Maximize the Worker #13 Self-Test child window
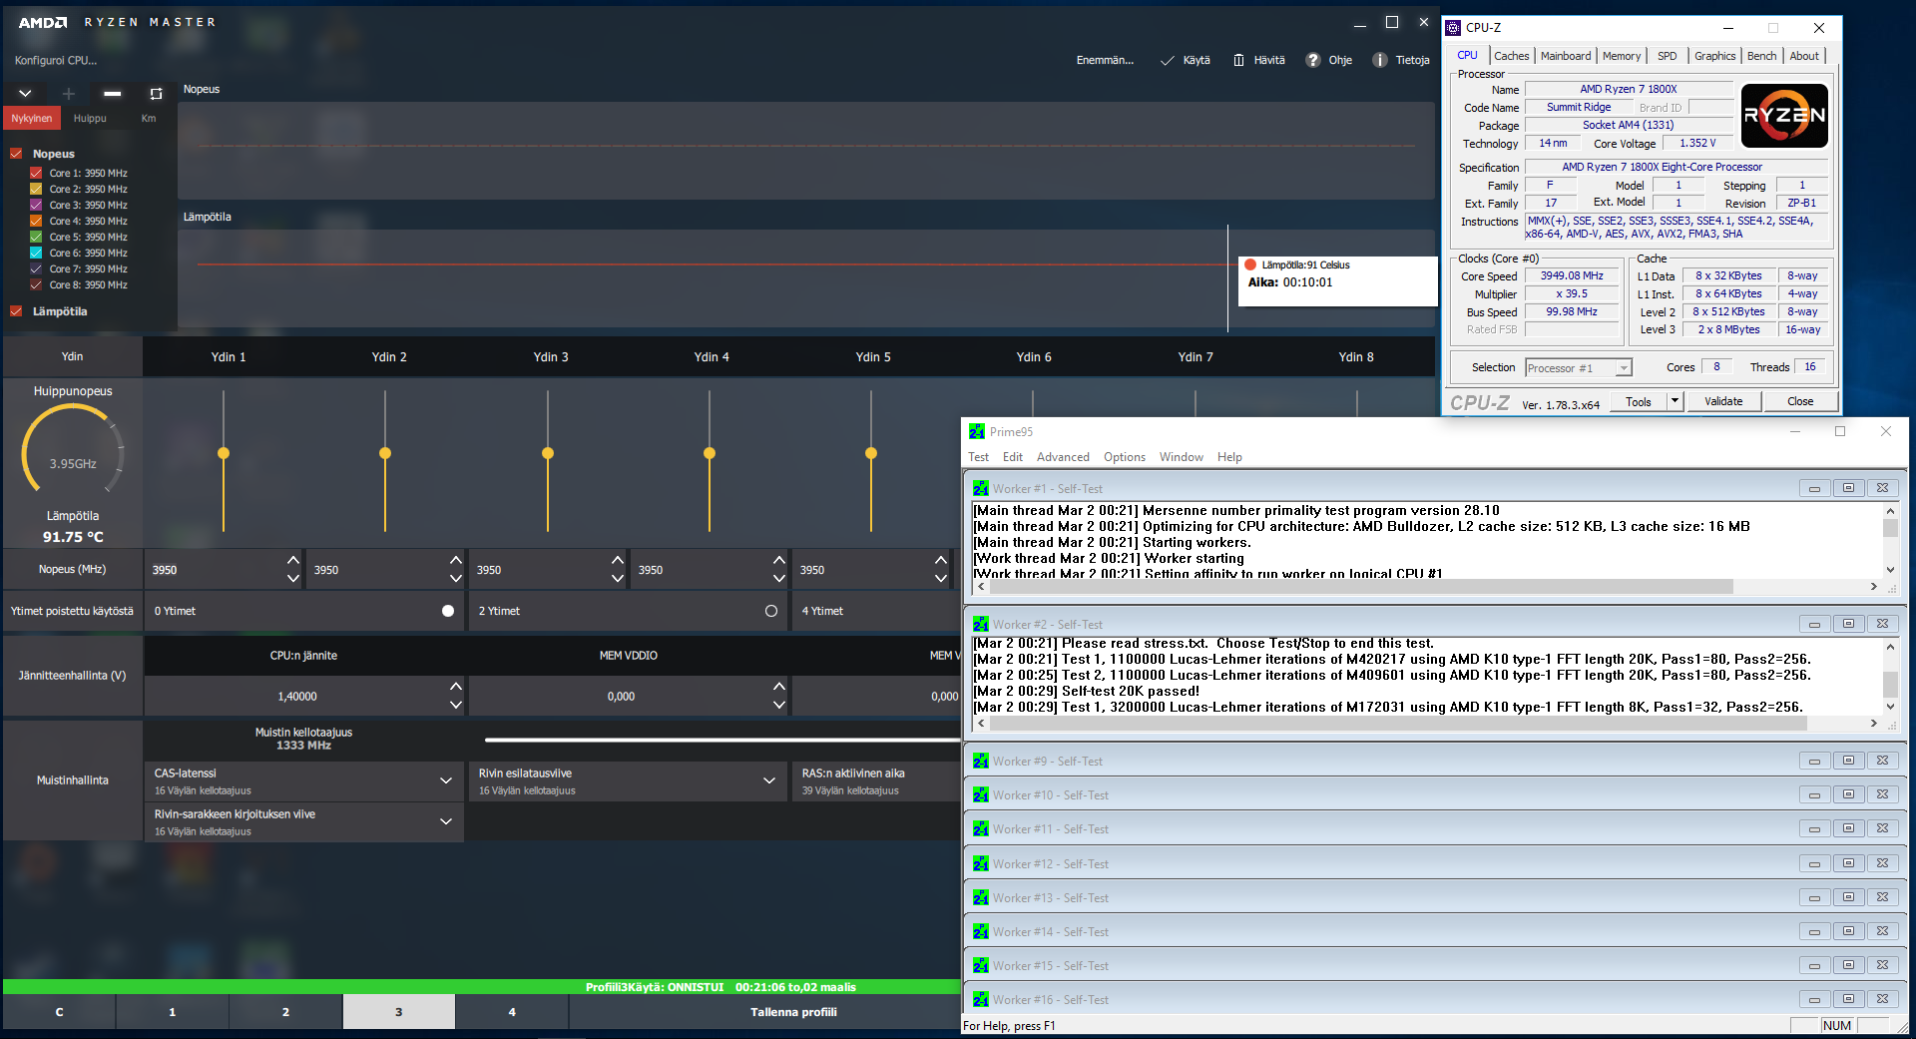 (x=1848, y=897)
